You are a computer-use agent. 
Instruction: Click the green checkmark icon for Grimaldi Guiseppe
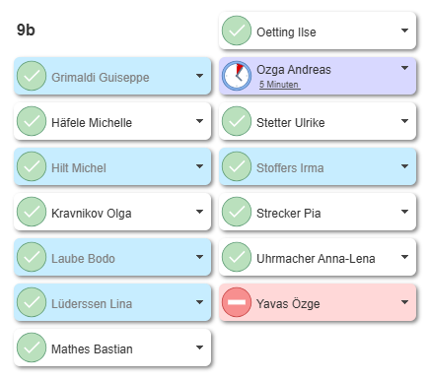coord(32,76)
